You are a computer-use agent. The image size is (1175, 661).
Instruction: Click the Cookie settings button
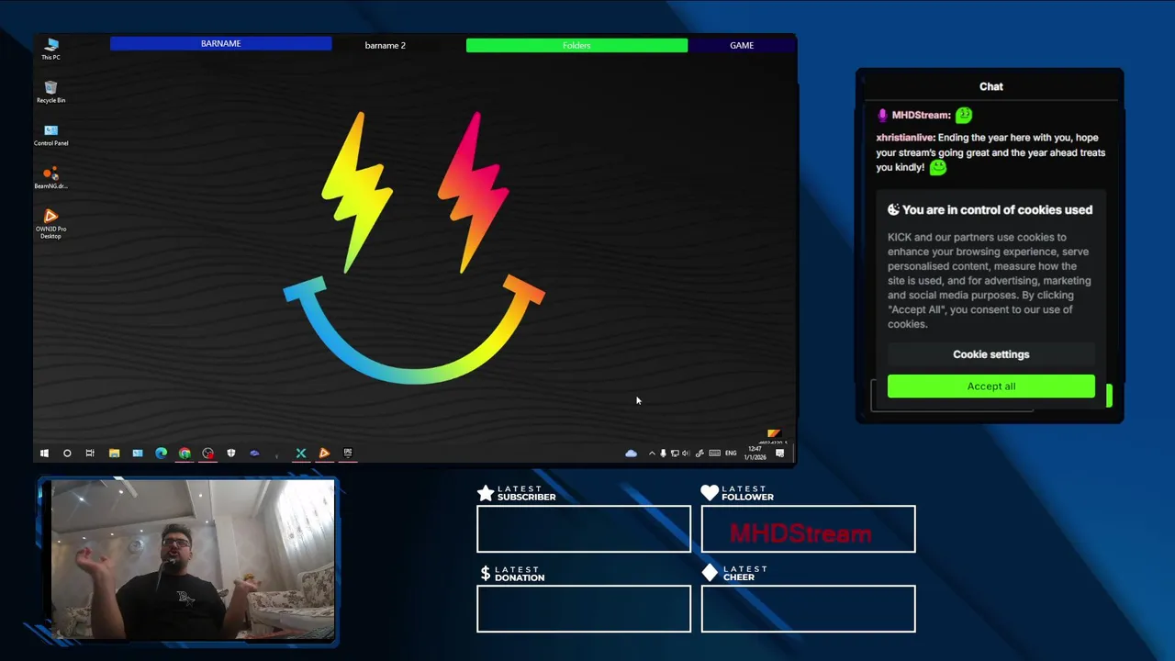click(x=991, y=354)
